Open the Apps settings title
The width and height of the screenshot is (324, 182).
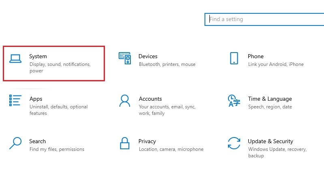36,99
